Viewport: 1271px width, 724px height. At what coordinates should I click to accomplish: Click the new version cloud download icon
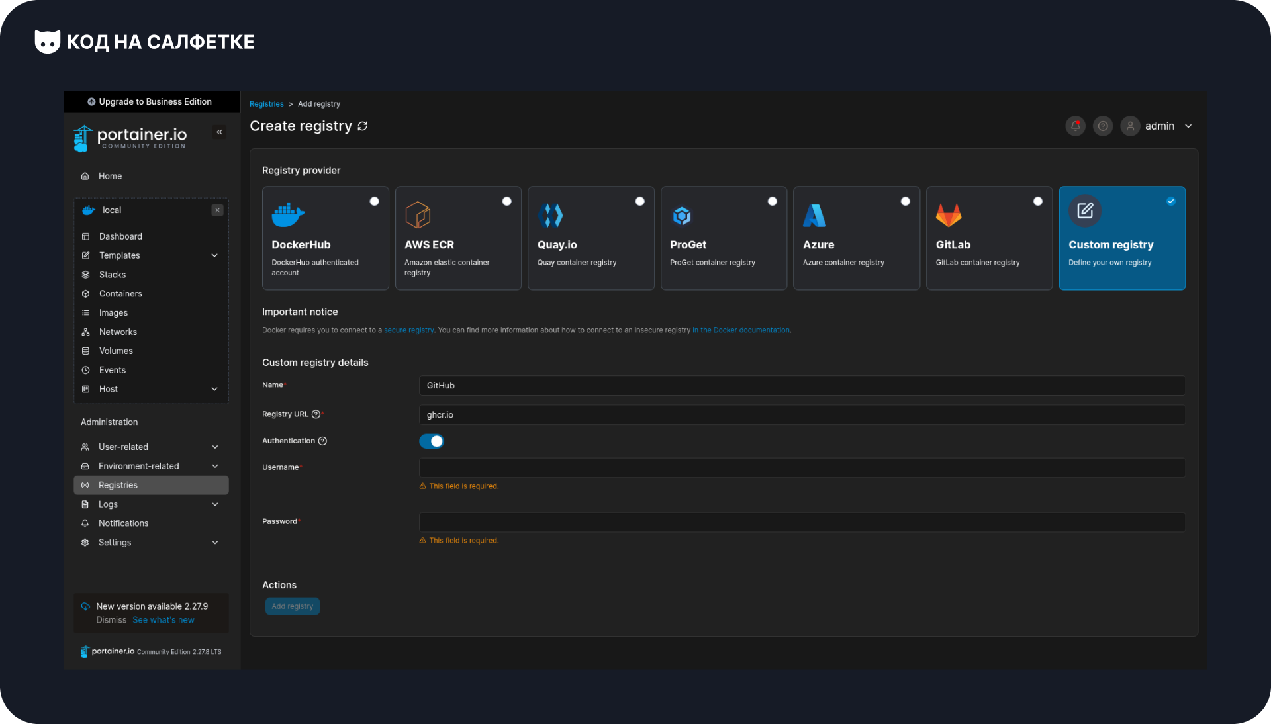click(x=85, y=606)
